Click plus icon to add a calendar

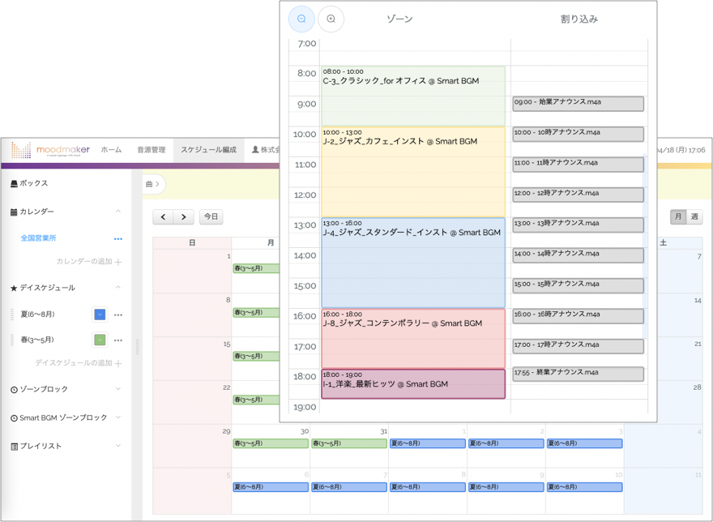pyautogui.click(x=118, y=262)
